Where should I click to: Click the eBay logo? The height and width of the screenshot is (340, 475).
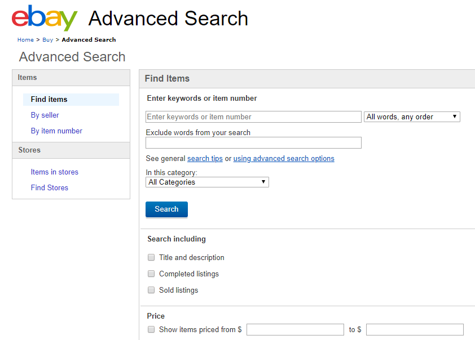(x=45, y=18)
